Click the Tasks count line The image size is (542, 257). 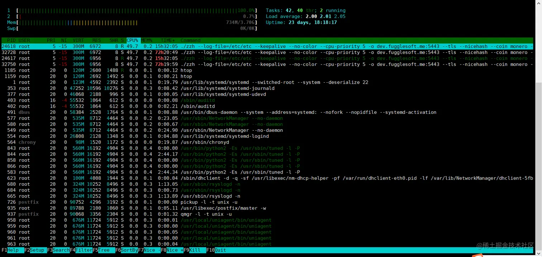point(306,10)
